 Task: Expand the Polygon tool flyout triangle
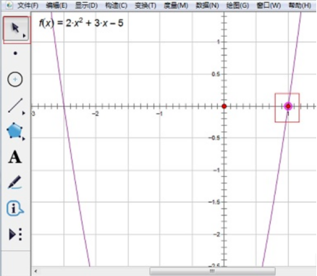24,139
